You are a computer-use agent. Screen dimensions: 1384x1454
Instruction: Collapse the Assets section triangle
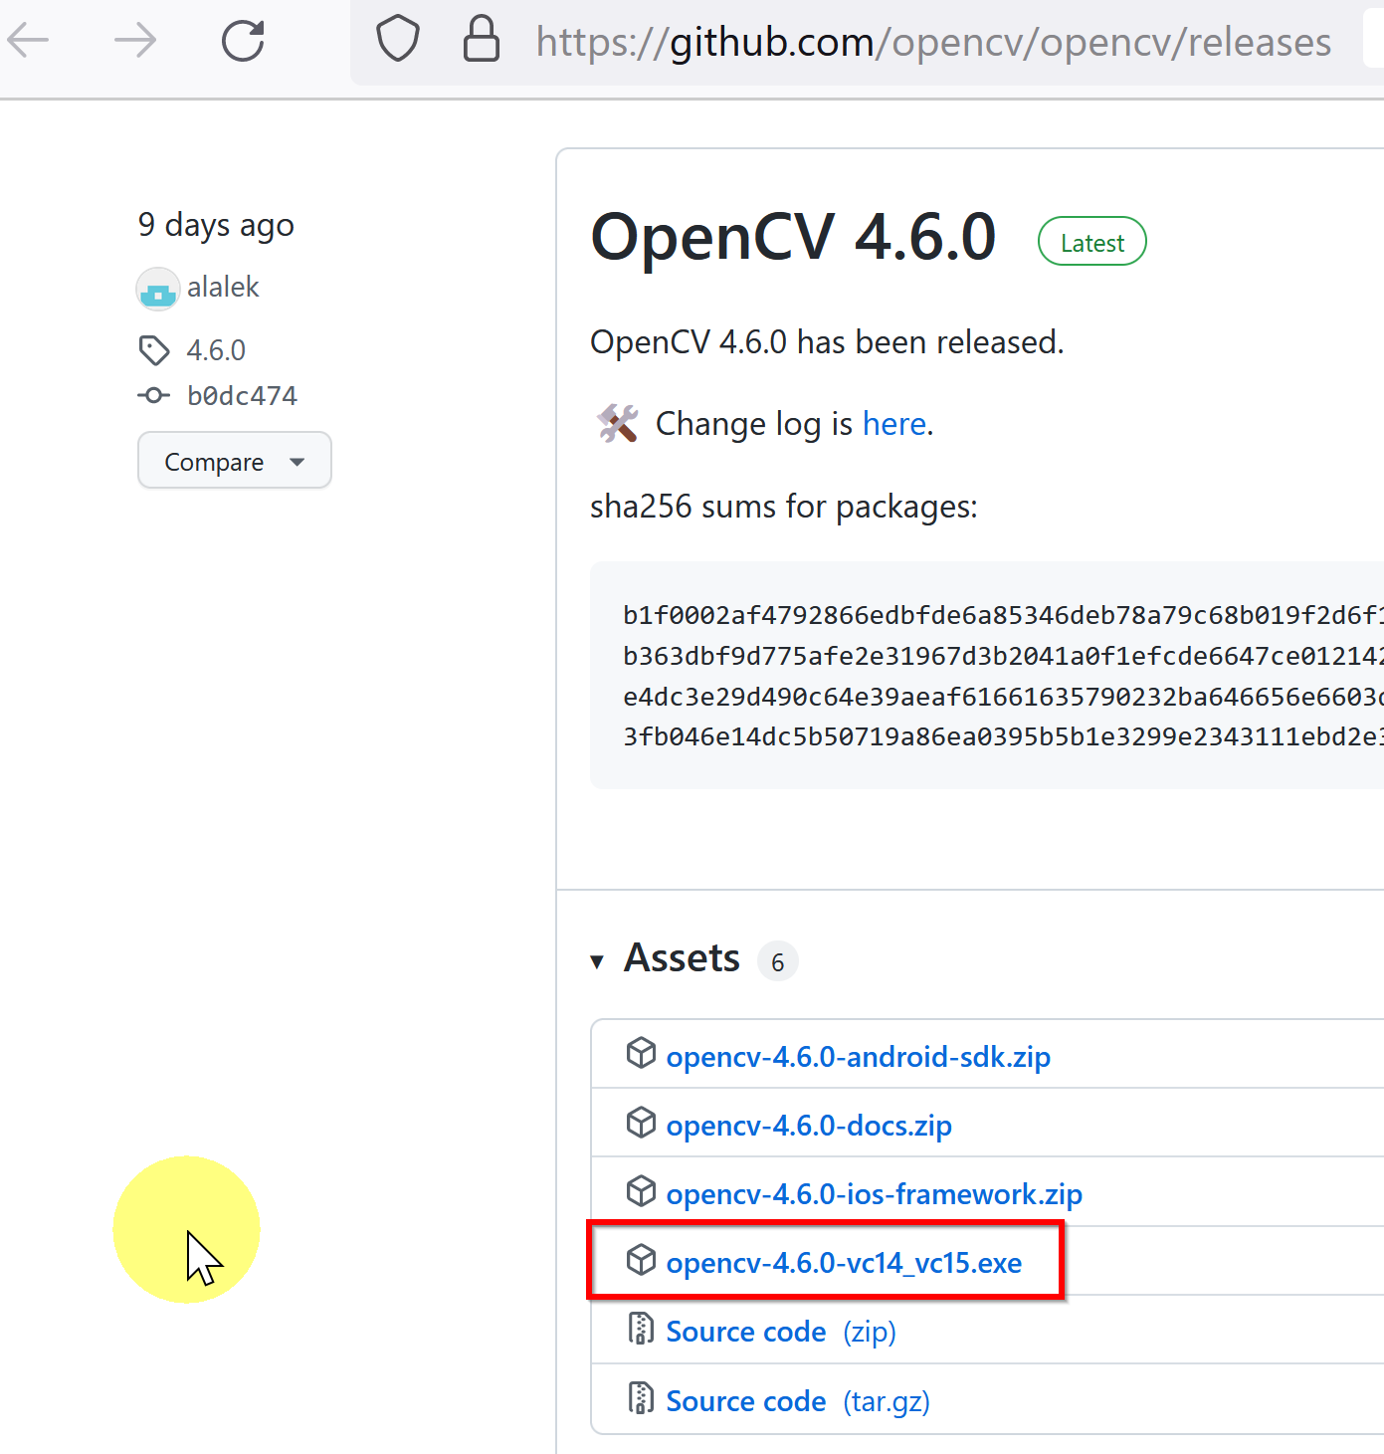point(597,961)
